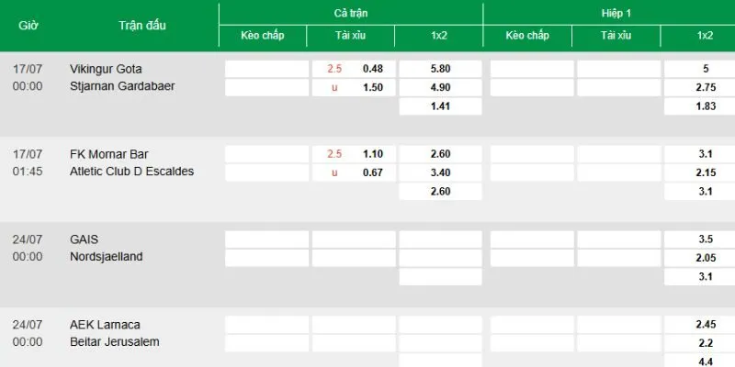Click the Trận đấu column header
The width and height of the screenshot is (735, 367).
click(142, 26)
